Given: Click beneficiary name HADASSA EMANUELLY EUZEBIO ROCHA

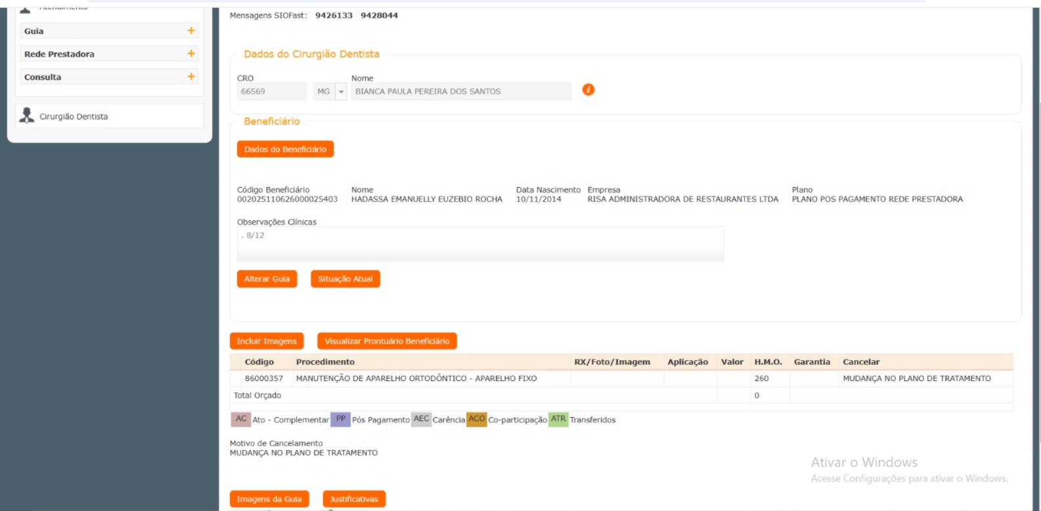Looking at the screenshot, I should (x=427, y=199).
